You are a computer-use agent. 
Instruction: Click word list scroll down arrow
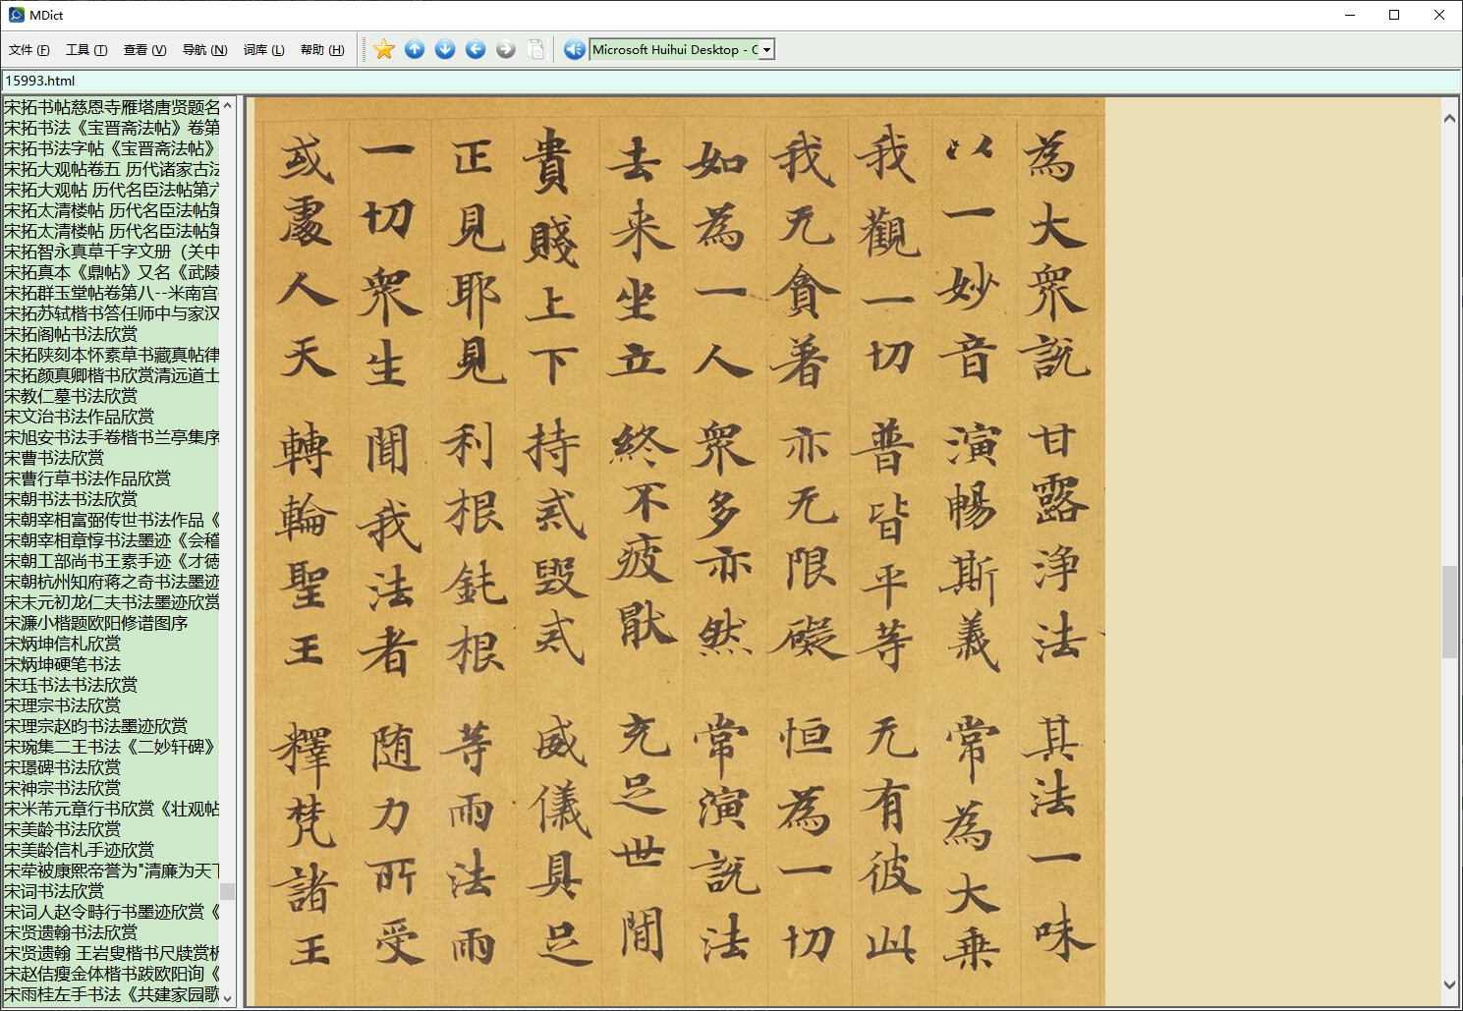228,997
